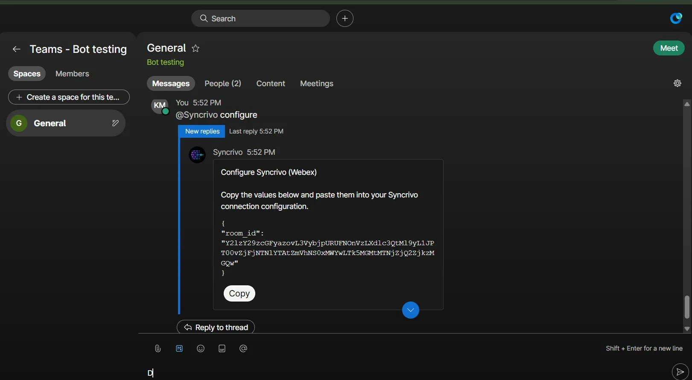The height and width of the screenshot is (380, 692).
Task: Jump to latest message with the blue down-arrow button
Action: point(411,310)
